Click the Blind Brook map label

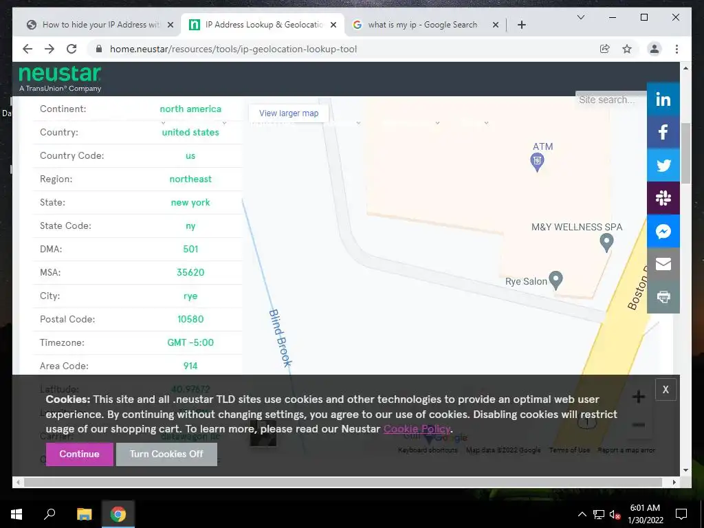280,338
